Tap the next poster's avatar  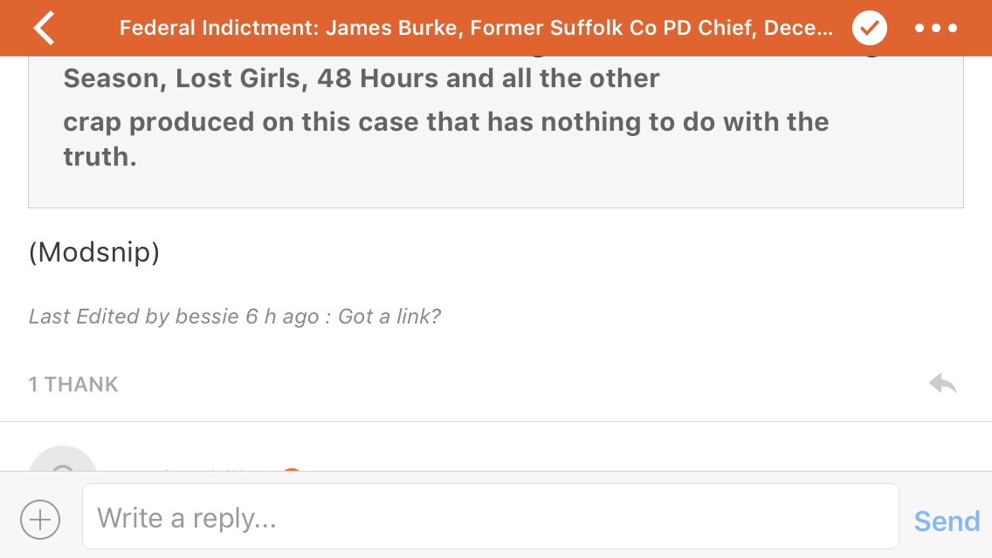[62, 462]
